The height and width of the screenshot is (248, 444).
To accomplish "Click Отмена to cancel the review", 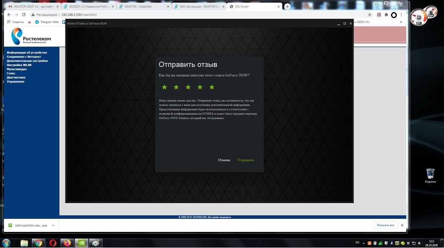I will click(x=224, y=160).
